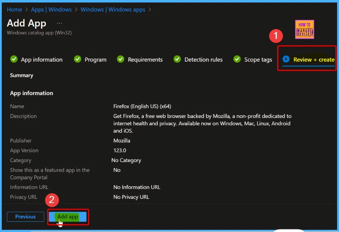Screen dimensions: 339x232
Task: Click the 'Description' field label
Action: (23, 116)
